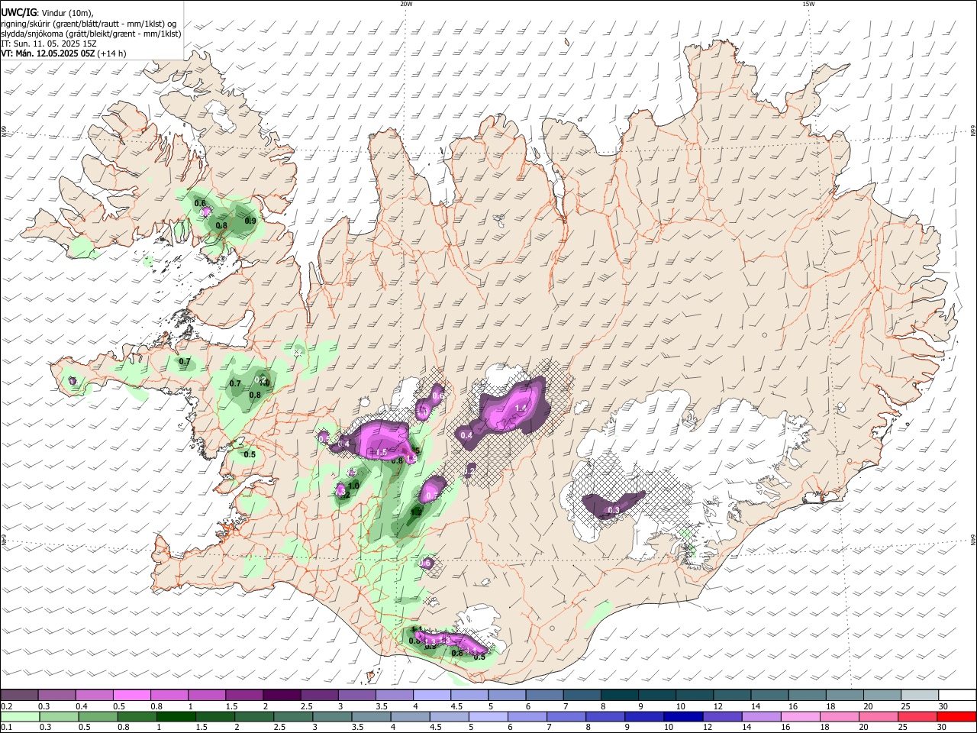Click the palest green rain-scale swatch between 0.1 and 0.3
Image resolution: width=977 pixels, height=733 pixels.
click(19, 717)
